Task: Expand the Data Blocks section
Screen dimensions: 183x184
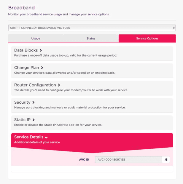Action: coord(26,50)
